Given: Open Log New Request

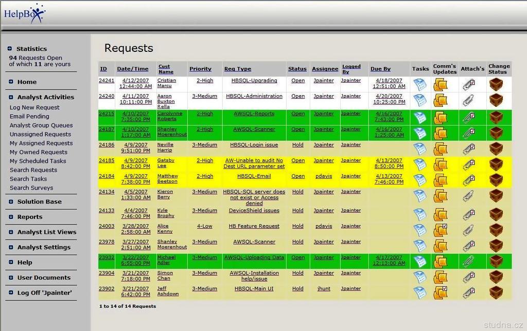Looking at the screenshot, I should (x=34, y=107).
